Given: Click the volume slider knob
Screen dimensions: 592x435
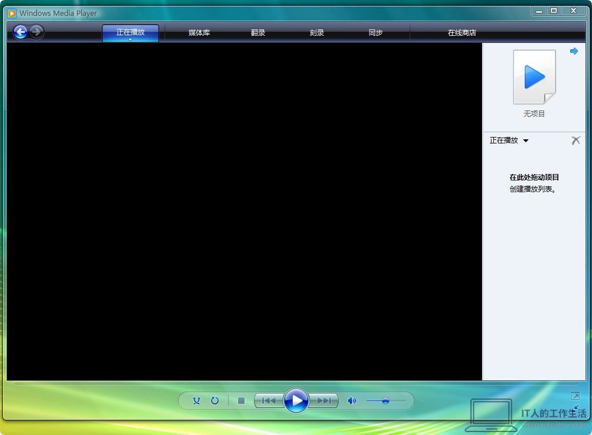Looking at the screenshot, I should coord(386,401).
